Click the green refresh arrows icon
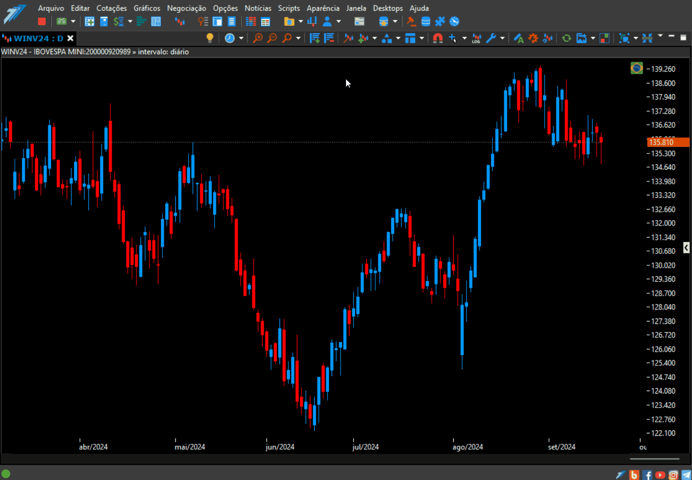692x480 pixels. pyautogui.click(x=566, y=38)
